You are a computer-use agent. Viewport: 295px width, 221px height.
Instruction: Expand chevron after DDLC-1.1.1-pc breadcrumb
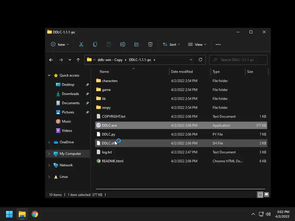154,60
